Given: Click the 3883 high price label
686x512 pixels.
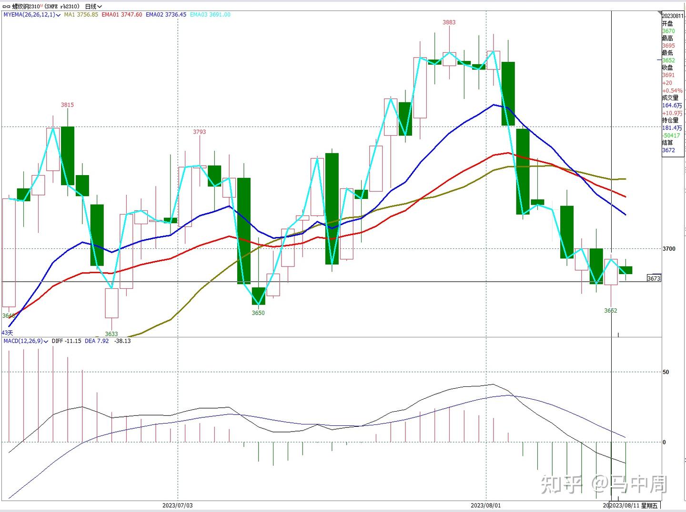Looking at the screenshot, I should click(x=449, y=22).
